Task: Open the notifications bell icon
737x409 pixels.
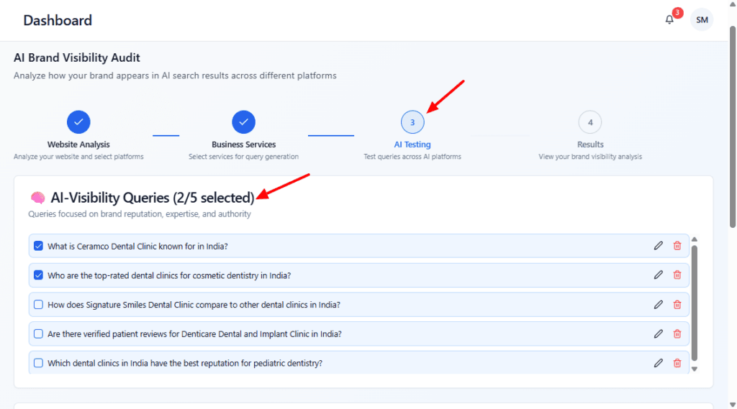Action: point(669,20)
